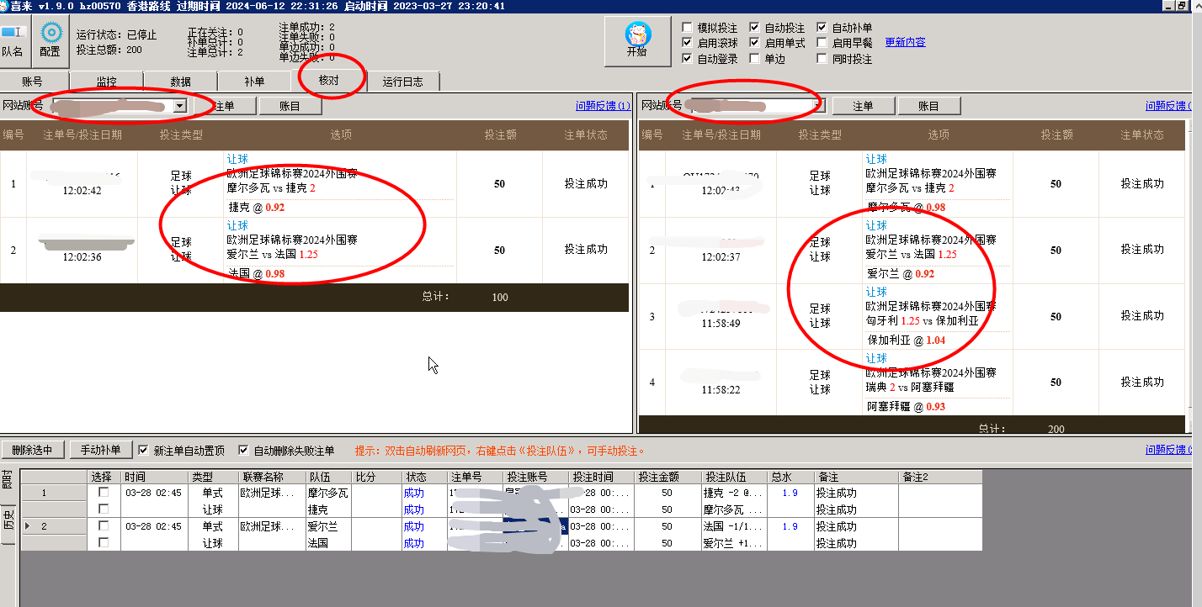Toggle the 自动登录 checkbox
This screenshot has height=607, width=1202.
pyautogui.click(x=688, y=59)
